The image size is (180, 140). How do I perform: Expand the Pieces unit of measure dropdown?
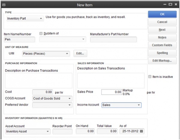coord(67,54)
